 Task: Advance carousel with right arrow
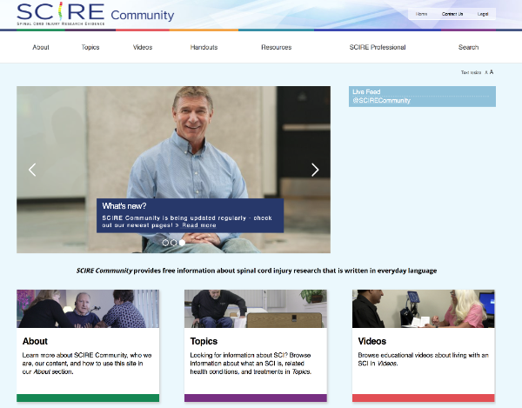[x=315, y=170]
